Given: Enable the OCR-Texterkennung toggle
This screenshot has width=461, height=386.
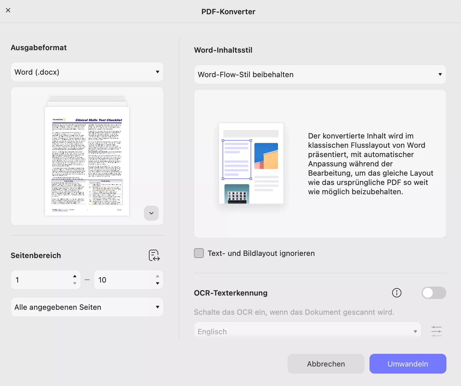Looking at the screenshot, I should point(434,293).
